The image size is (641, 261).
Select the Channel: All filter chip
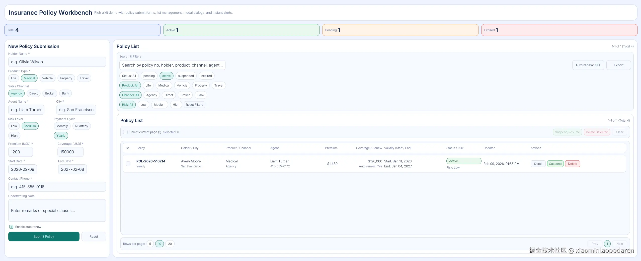tap(130, 95)
